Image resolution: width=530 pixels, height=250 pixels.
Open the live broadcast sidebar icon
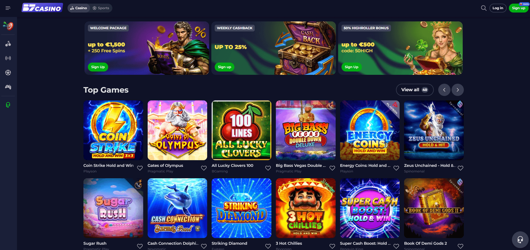click(8, 58)
